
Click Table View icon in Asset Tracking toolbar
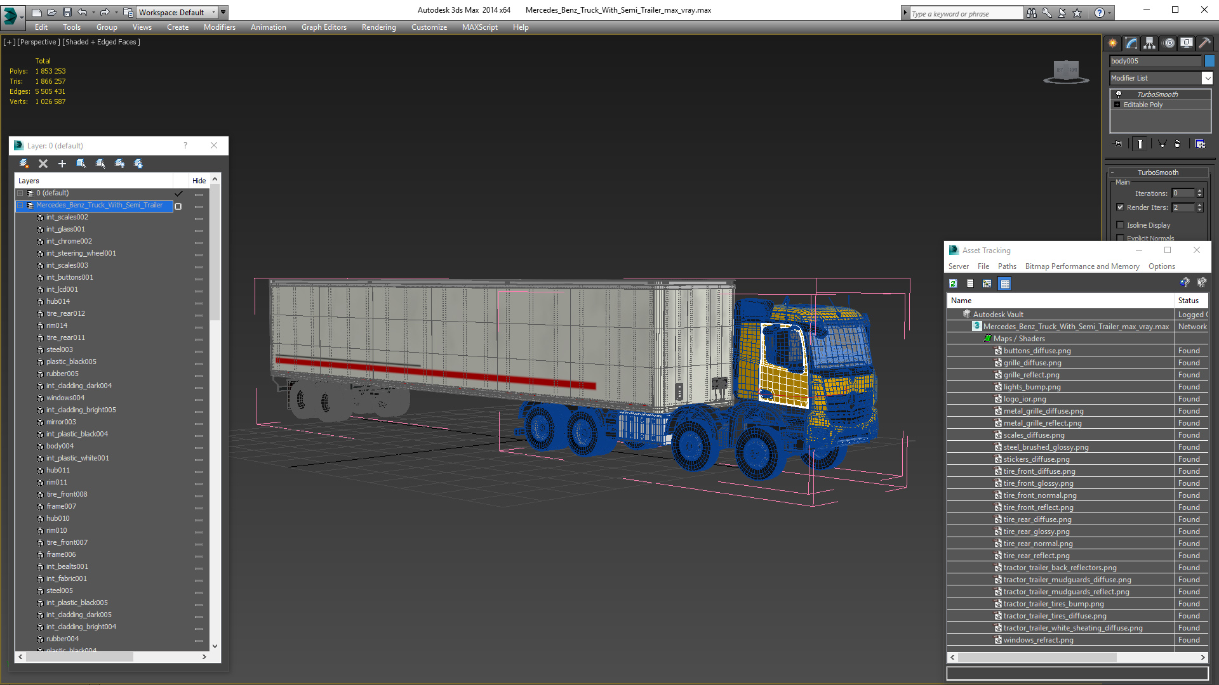(1005, 284)
